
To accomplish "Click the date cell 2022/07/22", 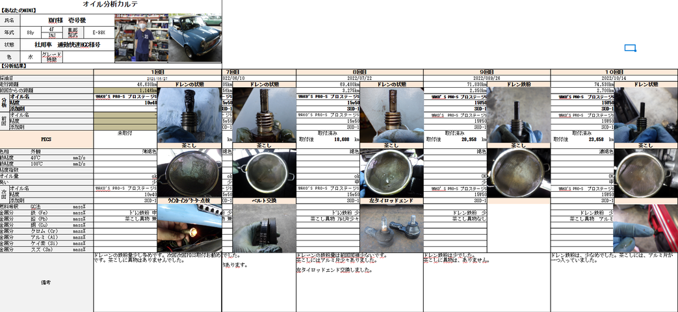I will (x=359, y=78).
